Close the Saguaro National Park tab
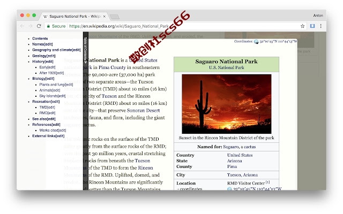 pyautogui.click(x=105, y=17)
